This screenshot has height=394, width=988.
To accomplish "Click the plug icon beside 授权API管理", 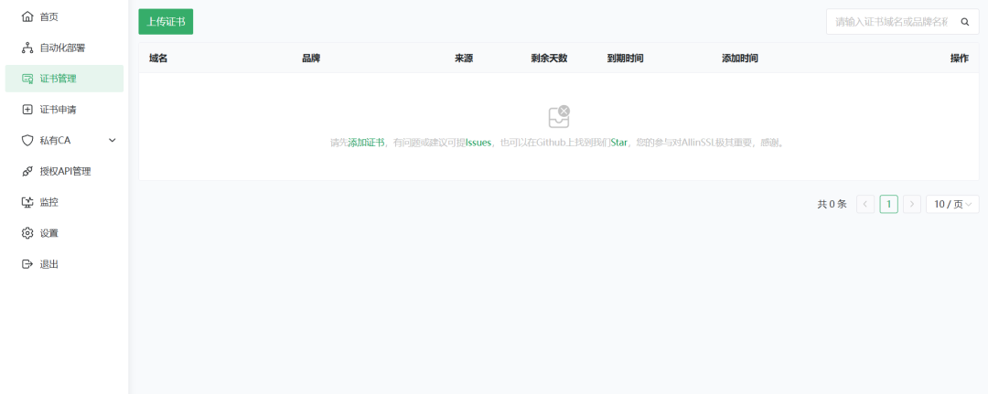I will pyautogui.click(x=27, y=171).
